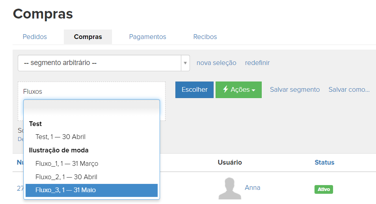This screenshot has height=204, width=376.
Task: Click the Salvar como... link
Action: 349,89
